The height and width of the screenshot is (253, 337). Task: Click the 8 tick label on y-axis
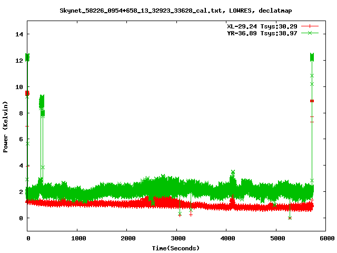point(21,113)
